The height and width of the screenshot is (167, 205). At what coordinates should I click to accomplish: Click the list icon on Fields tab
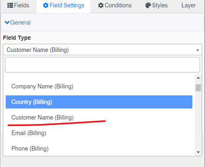(10, 5)
